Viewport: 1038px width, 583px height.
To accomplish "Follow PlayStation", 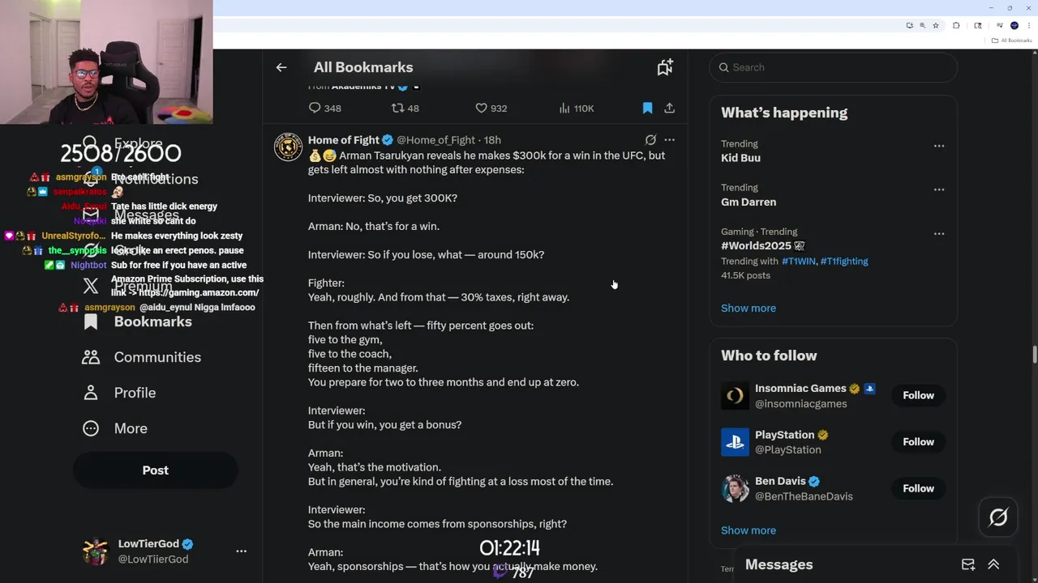I will [918, 441].
